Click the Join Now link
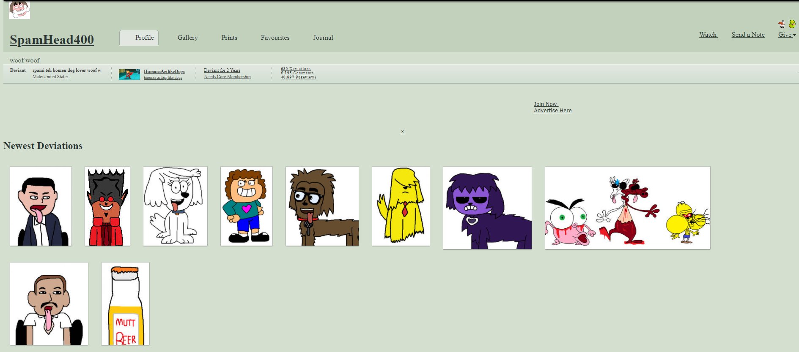 (x=546, y=104)
